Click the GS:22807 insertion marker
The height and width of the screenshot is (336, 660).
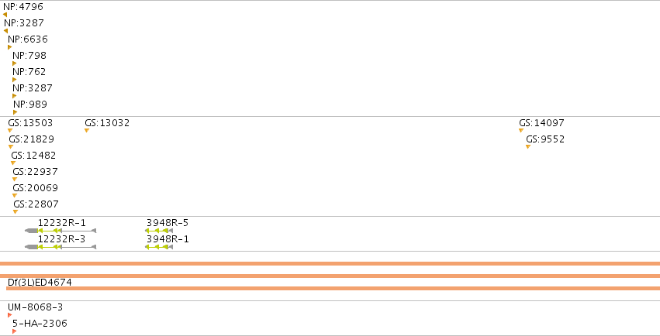(x=16, y=211)
